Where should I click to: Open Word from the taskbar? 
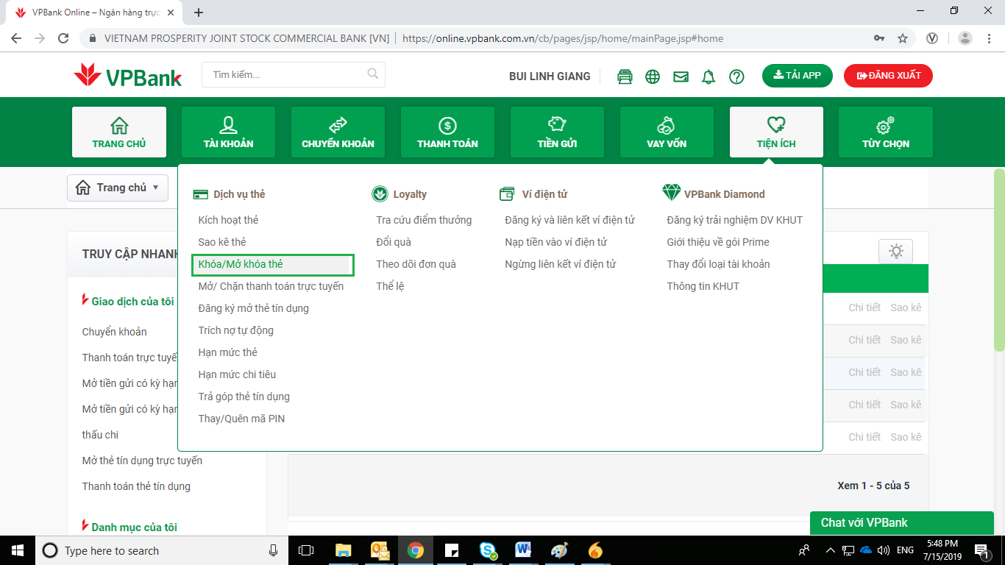524,550
